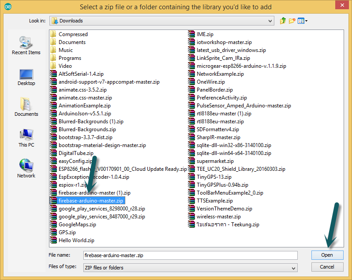Click the Arduino logo in title bar

(8, 7)
